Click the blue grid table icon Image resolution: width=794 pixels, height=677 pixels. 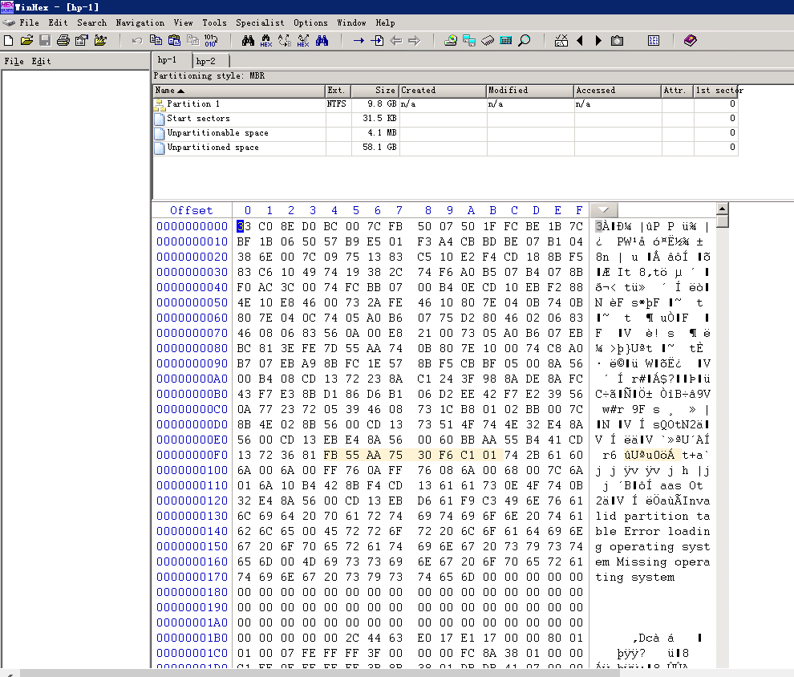tap(654, 41)
